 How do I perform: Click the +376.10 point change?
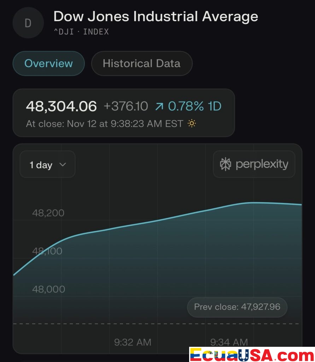[126, 106]
